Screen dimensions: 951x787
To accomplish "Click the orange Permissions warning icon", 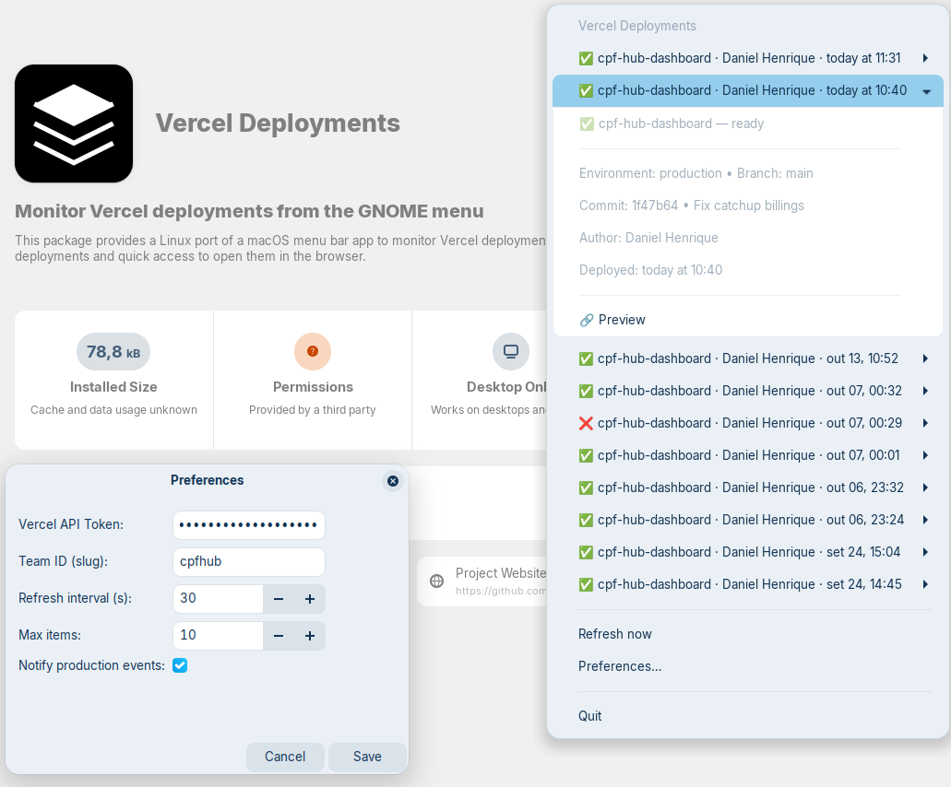I will tap(312, 351).
